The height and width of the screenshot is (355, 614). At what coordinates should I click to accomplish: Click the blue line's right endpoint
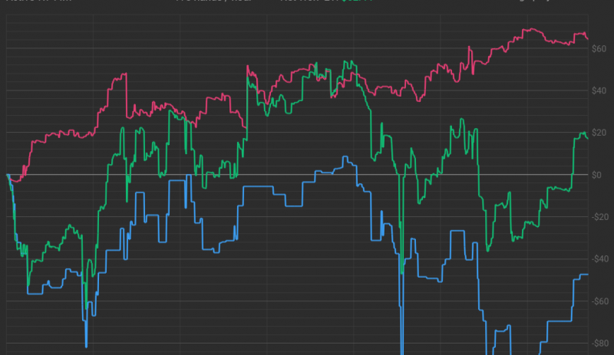[588, 274]
